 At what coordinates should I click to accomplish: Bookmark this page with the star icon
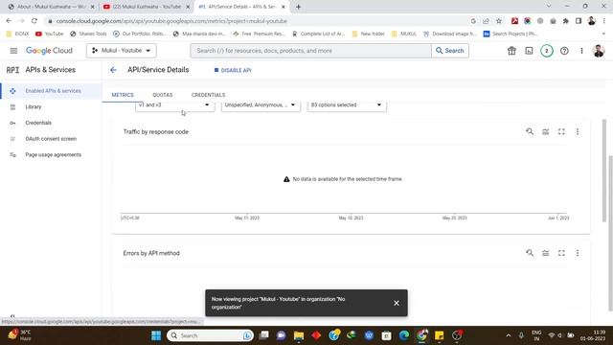tap(498, 21)
